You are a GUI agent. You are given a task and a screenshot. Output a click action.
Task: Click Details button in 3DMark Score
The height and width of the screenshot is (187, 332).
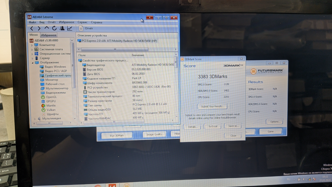pos(193,127)
